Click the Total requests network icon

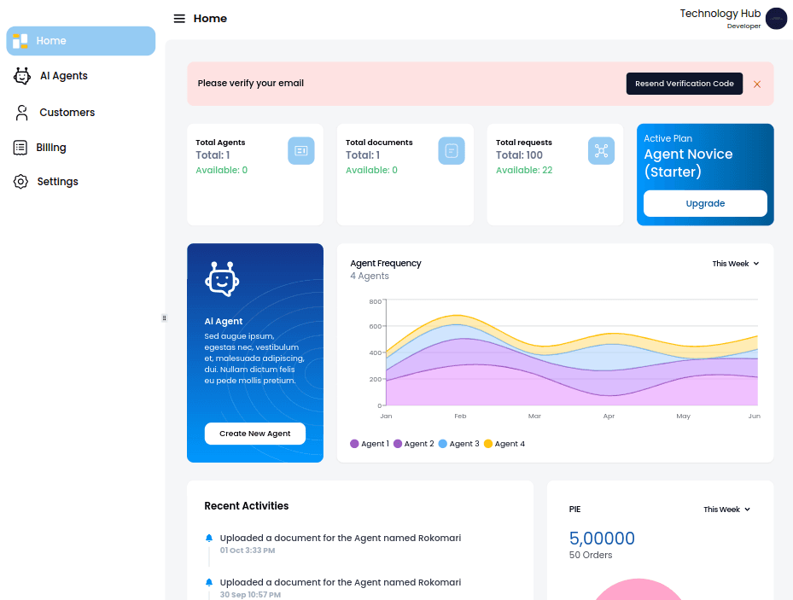601,150
